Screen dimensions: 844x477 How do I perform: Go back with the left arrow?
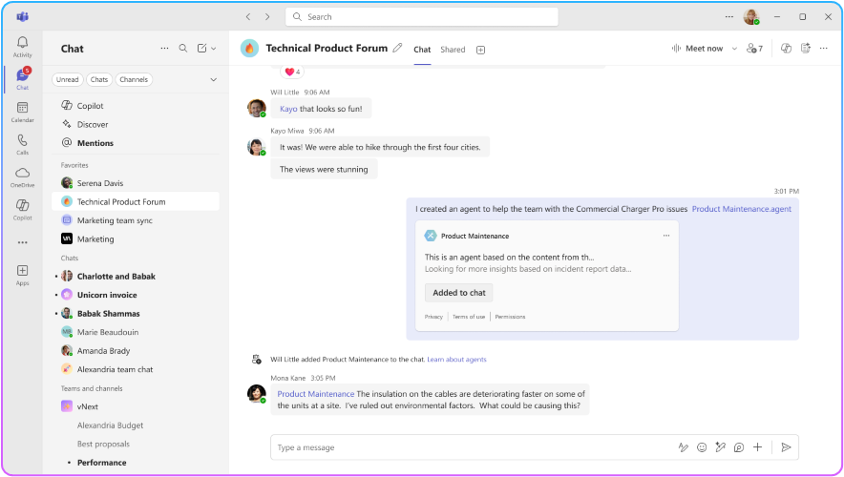(x=248, y=16)
